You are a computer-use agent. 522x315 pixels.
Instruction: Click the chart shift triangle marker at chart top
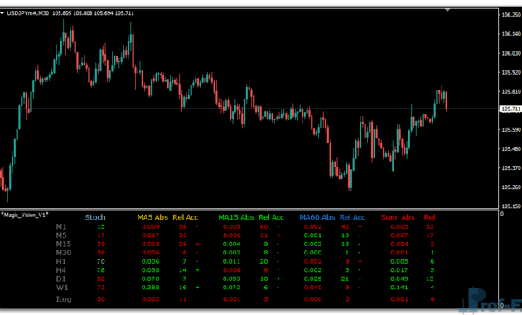[x=447, y=10]
